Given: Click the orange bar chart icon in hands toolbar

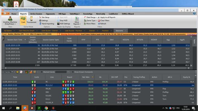Looking at the screenshot, I should pos(31,72).
